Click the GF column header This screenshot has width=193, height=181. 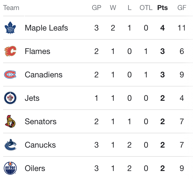[x=182, y=8]
